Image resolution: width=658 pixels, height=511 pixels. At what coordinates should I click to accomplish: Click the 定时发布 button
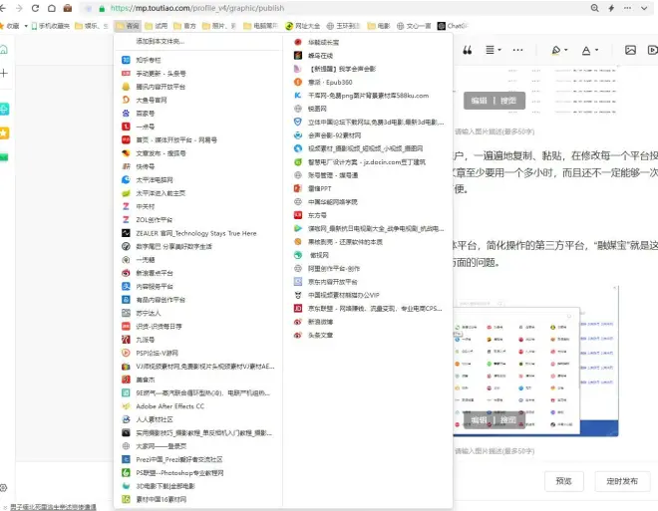[621, 481]
